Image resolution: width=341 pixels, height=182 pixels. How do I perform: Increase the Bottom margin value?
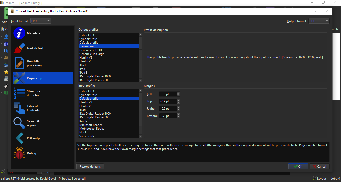[178, 115]
